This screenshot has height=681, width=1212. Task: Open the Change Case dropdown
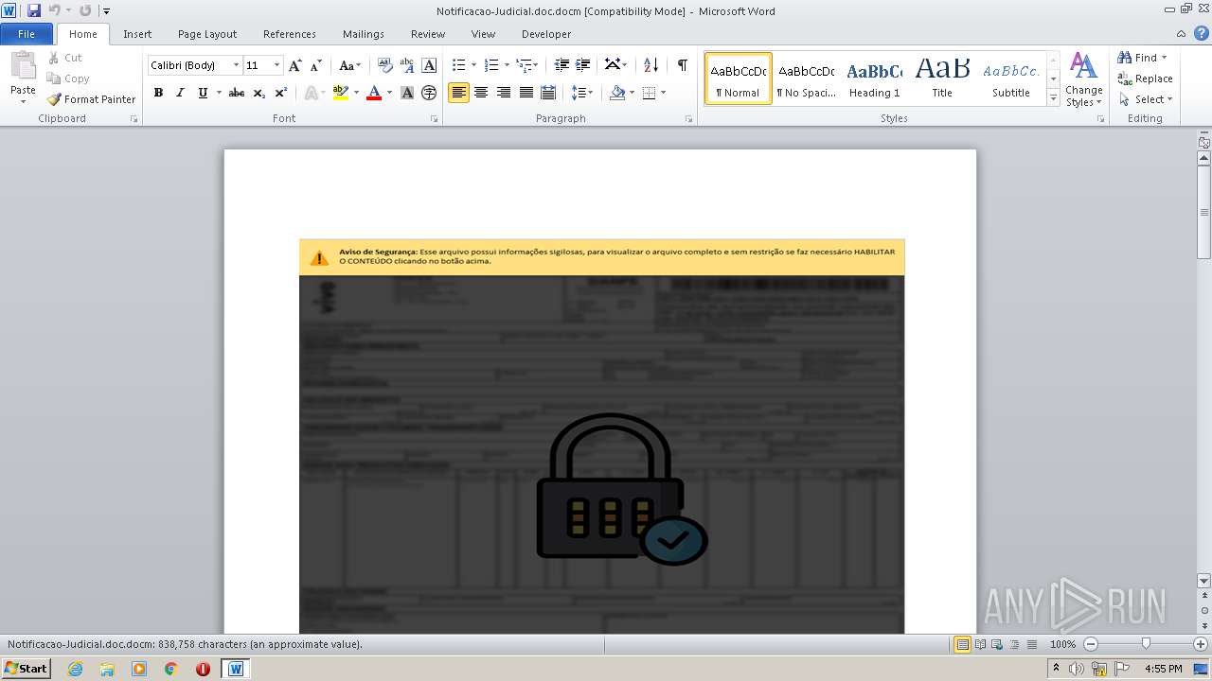click(349, 65)
